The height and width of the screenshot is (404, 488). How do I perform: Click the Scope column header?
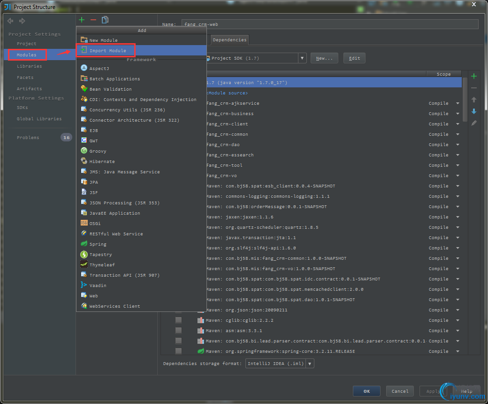pyautogui.click(x=443, y=74)
